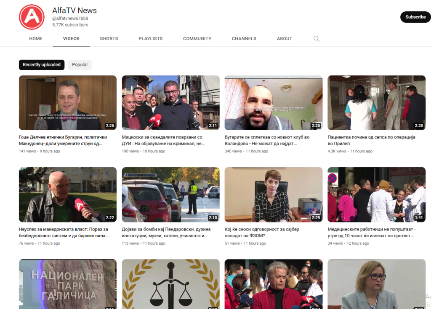Click '340 views • 11 hours ago' text
Screen dimensions: 431x309
coord(246,151)
